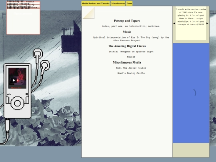Switch to the Prose tab
Viewport: 216px width, 162px height.
[x=129, y=4]
